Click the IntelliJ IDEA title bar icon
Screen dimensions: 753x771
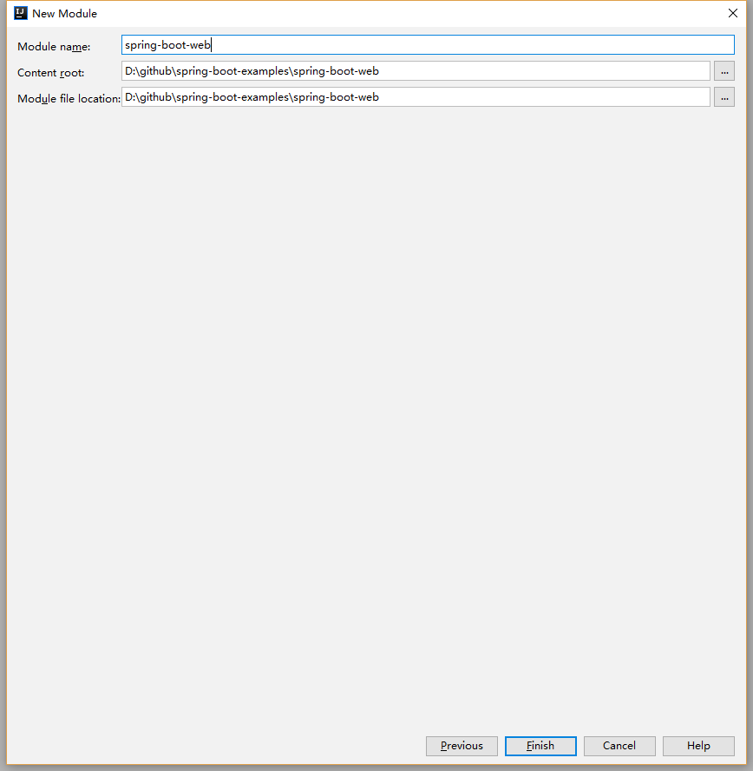21,13
